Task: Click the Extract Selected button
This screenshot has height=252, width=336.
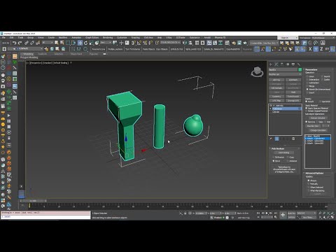Action: pyautogui.click(x=318, y=118)
